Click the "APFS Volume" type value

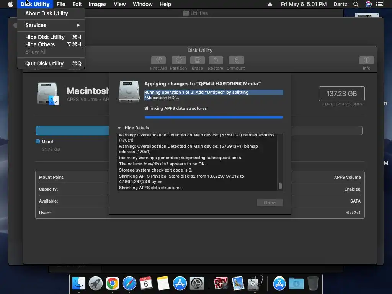click(x=347, y=177)
